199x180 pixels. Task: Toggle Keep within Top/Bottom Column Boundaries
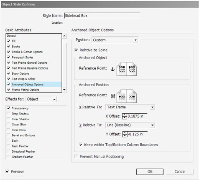coord(81,145)
